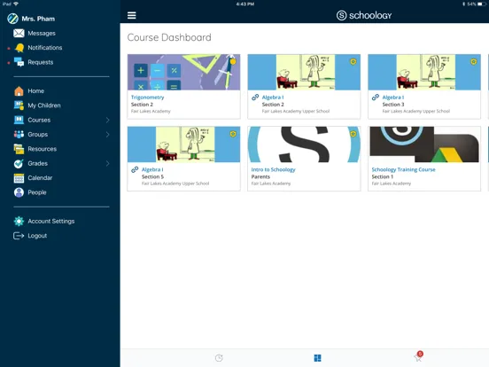Open Schoology Training Course link
The height and width of the screenshot is (367, 489).
click(404, 170)
